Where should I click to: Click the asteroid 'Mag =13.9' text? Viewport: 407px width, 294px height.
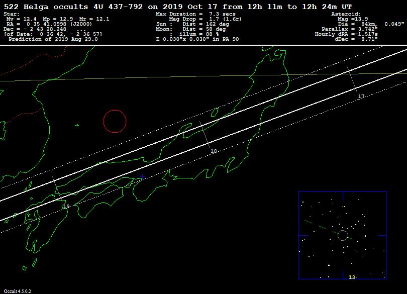tap(353, 19)
